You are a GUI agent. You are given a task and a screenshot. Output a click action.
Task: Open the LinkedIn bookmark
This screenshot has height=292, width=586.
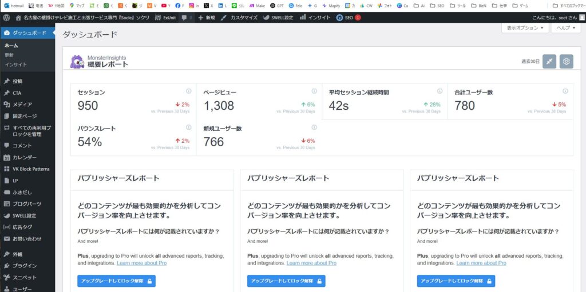[223, 6]
